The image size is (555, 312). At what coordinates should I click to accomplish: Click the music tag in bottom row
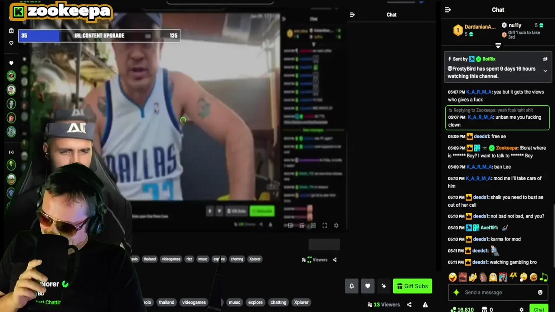(235, 302)
